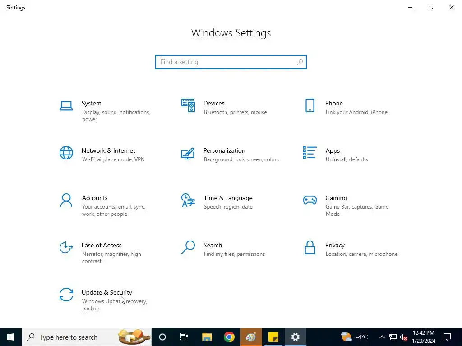Screen dimensions: 462x346
Task: Open the System laptop icon
Action: tap(66, 106)
